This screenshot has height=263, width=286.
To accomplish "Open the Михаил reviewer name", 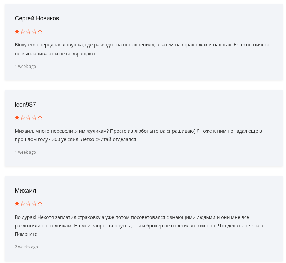I will [25, 191].
